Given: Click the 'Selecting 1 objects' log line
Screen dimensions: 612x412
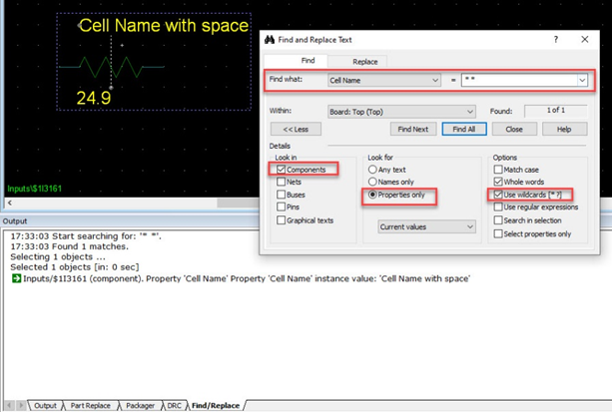Looking at the screenshot, I should tap(58, 256).
